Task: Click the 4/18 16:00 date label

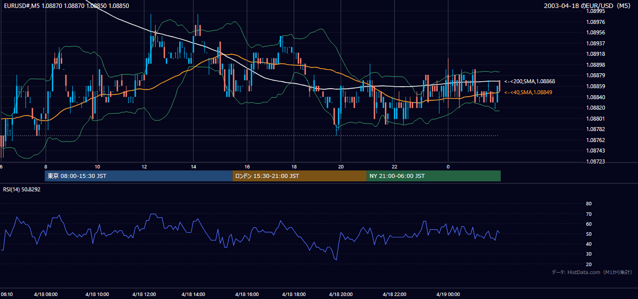Action: pos(247,295)
